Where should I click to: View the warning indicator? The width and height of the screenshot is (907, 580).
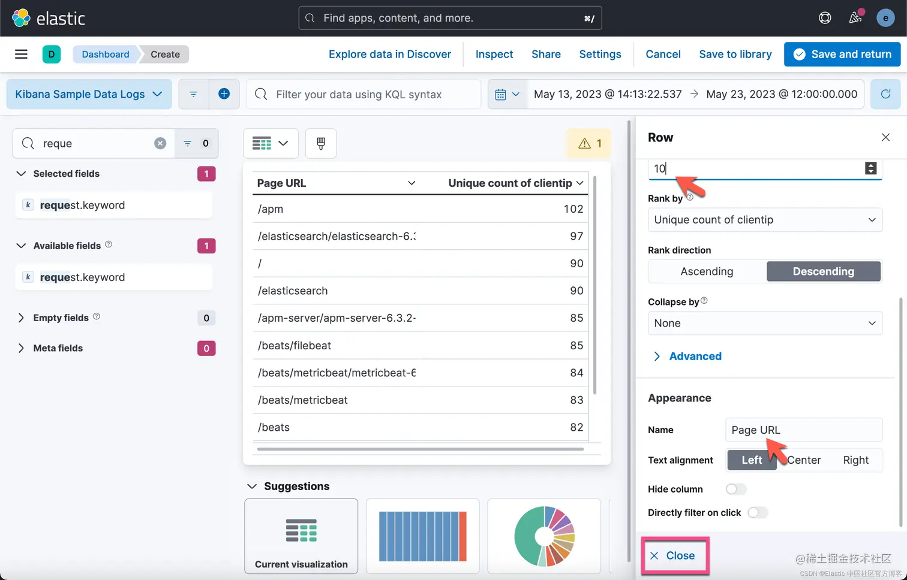coord(589,143)
